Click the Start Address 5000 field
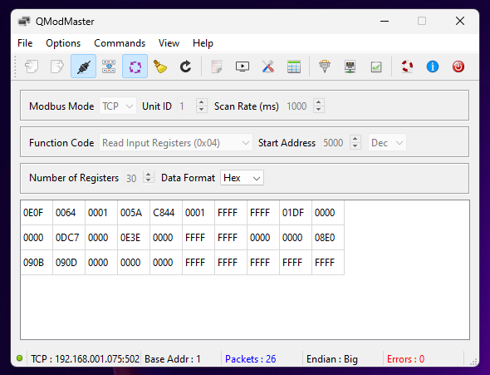The width and height of the screenshot is (490, 375). [336, 143]
